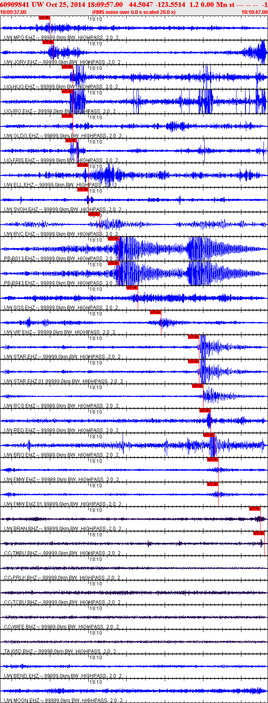
Task: Select the pick marker on UW SQS trace
Action: [x=132, y=288]
